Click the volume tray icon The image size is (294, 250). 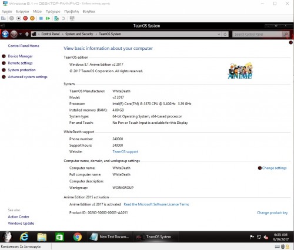(x=266, y=237)
